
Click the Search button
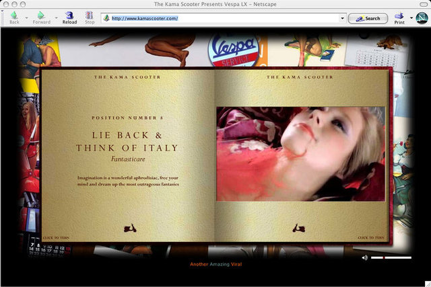point(368,18)
